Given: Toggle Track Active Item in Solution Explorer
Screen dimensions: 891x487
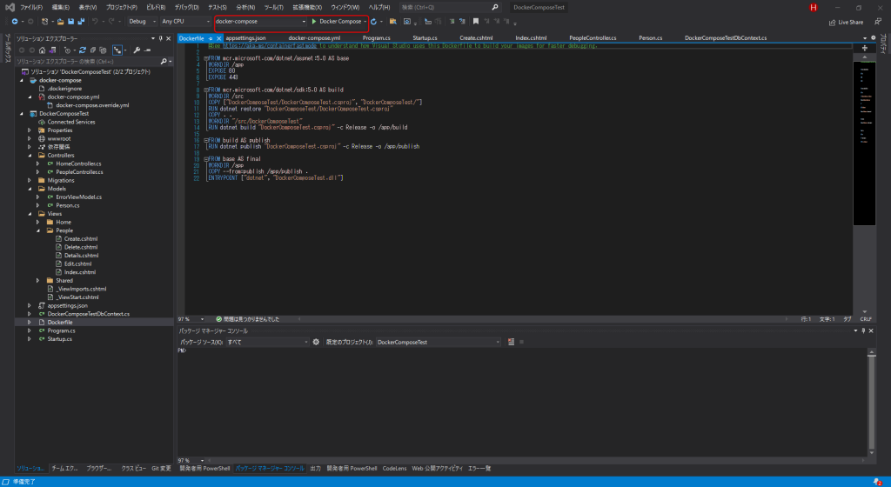Looking at the screenshot, I should (x=117, y=50).
